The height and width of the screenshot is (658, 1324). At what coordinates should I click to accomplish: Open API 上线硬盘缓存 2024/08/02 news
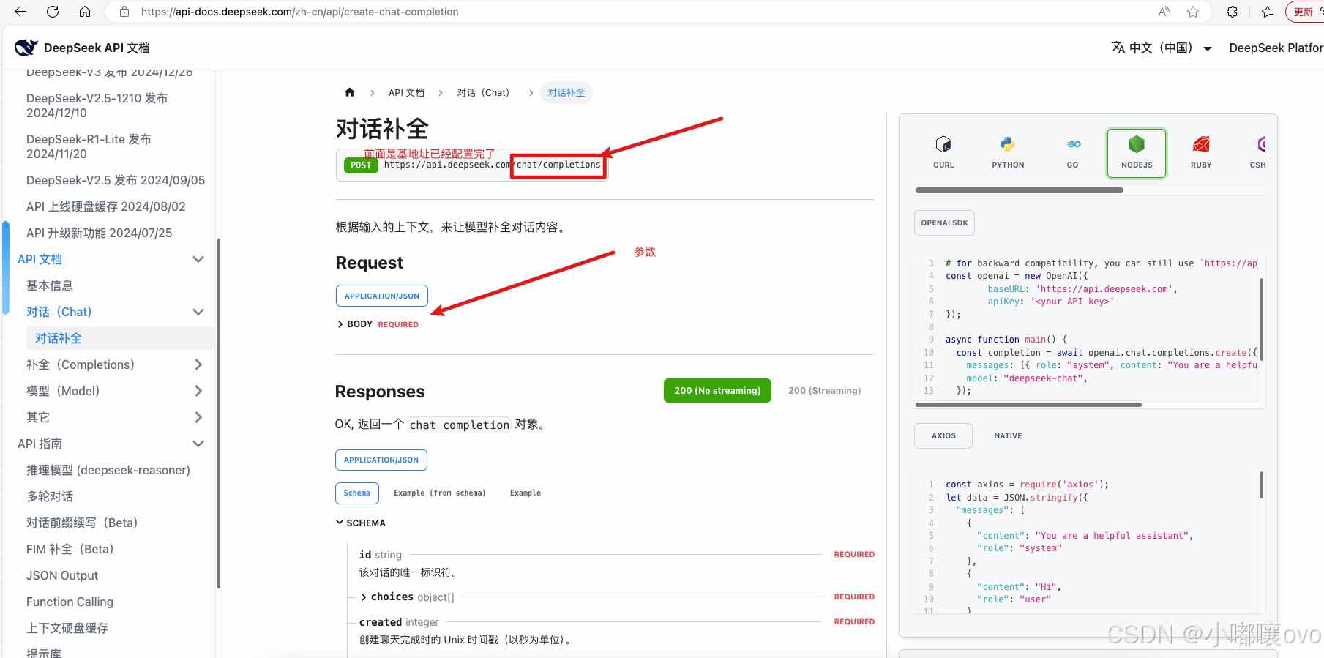click(x=106, y=206)
